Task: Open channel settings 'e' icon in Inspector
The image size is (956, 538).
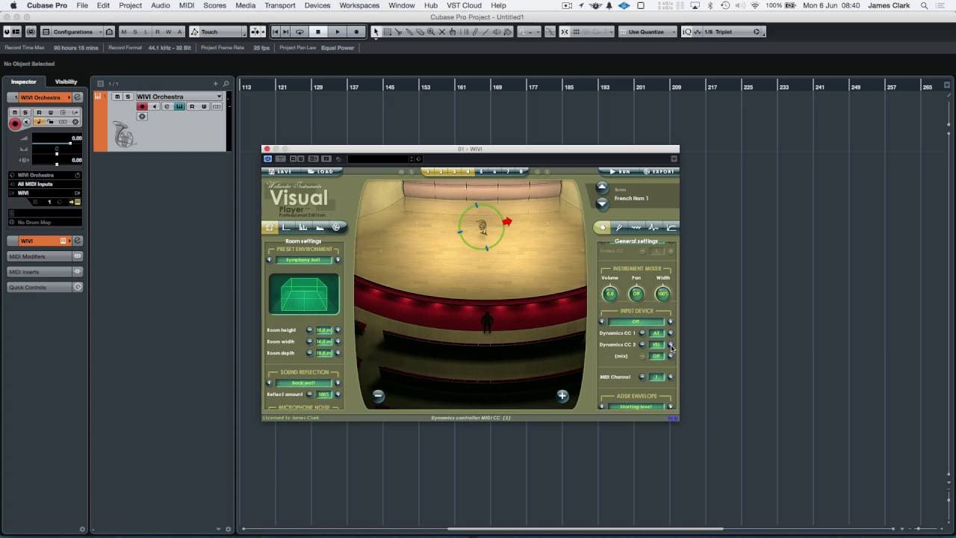Action: click(78, 98)
